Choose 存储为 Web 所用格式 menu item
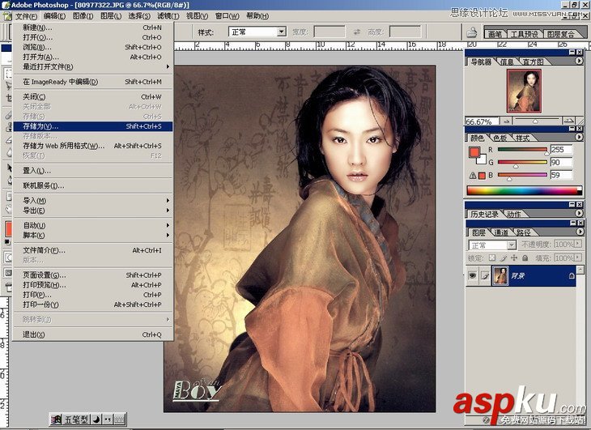 point(93,146)
